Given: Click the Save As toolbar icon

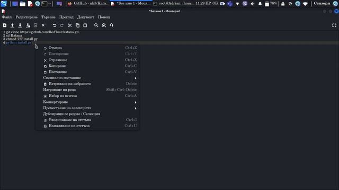Looking at the screenshot, I should click(28, 25).
